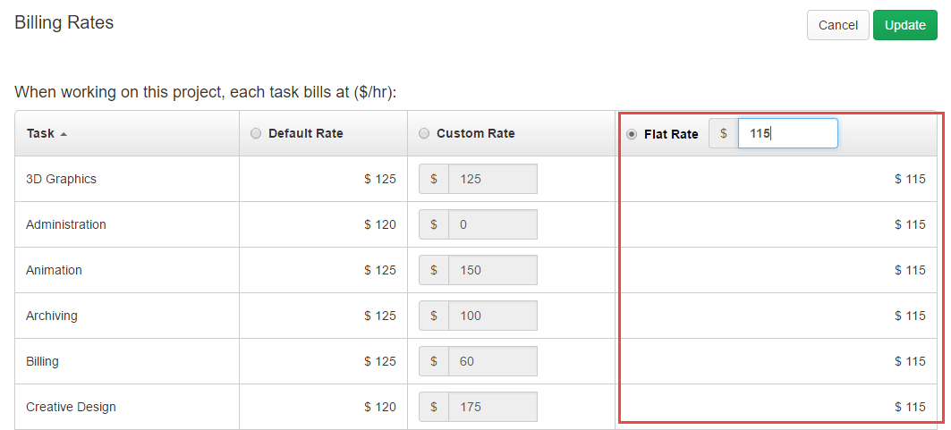Select the Custom Rate radio button
The height and width of the screenshot is (430, 951).
pyautogui.click(x=424, y=133)
